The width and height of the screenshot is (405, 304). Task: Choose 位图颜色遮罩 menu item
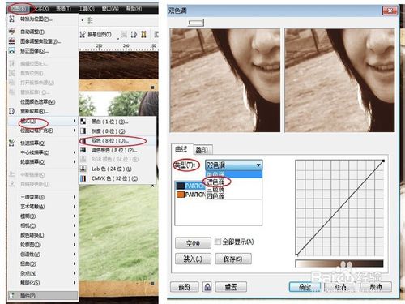(38, 101)
